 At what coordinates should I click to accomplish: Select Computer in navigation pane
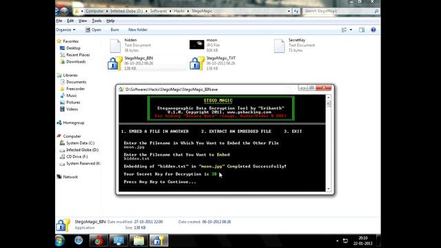point(72,136)
